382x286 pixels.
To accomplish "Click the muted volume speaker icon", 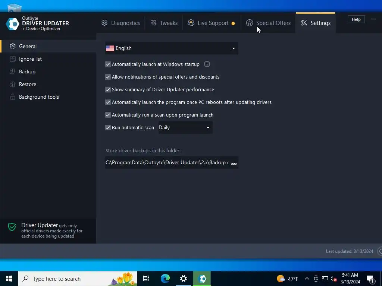I will (x=334, y=279).
